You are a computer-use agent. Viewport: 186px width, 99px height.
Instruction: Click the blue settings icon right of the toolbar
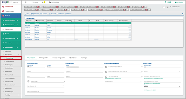pyautogui.click(x=182, y=14)
